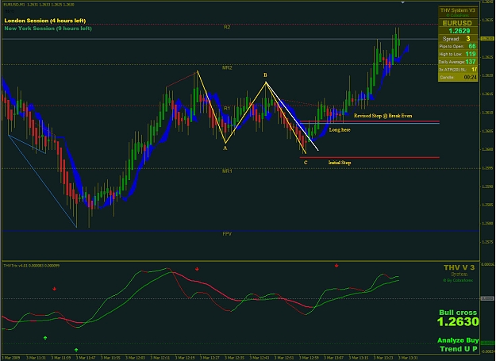Viewport: 496px width, 361px height.
Task: Select the New York Session hours-left label
Action: pos(48,29)
